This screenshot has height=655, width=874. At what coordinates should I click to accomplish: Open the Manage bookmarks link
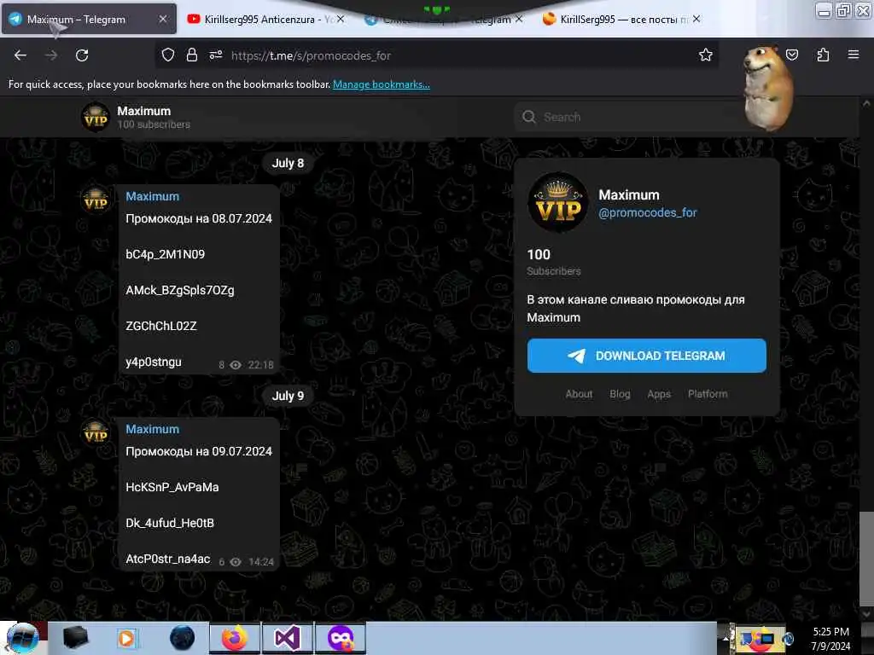point(382,84)
